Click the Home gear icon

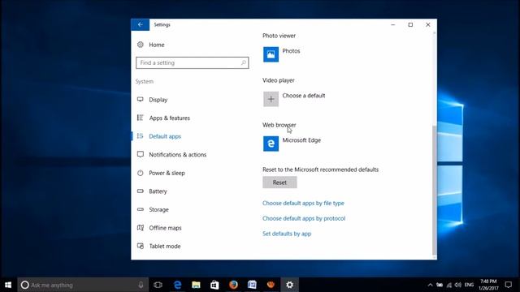click(141, 45)
